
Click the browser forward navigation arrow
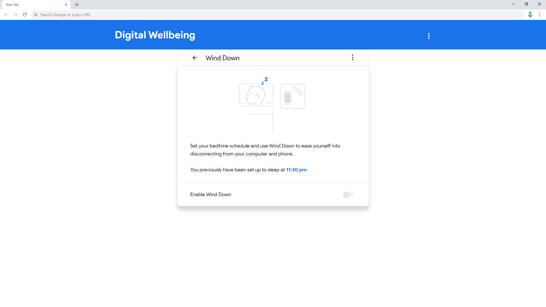pos(15,15)
